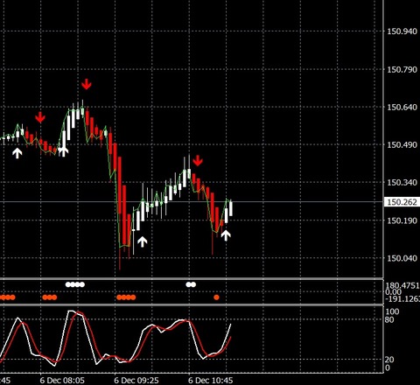Select the stochastic 20 level label
The image size is (420, 385).
click(389, 360)
